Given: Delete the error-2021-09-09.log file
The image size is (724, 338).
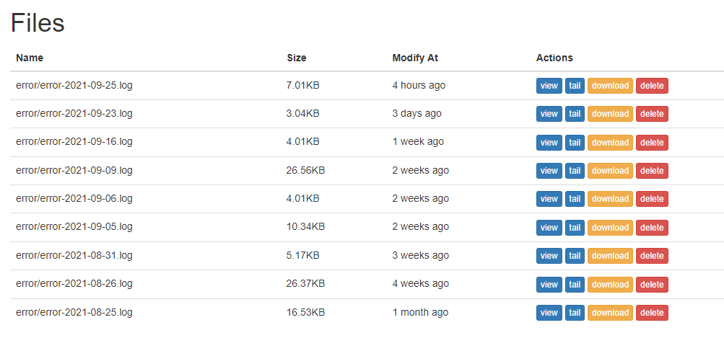Looking at the screenshot, I should pyautogui.click(x=652, y=171).
